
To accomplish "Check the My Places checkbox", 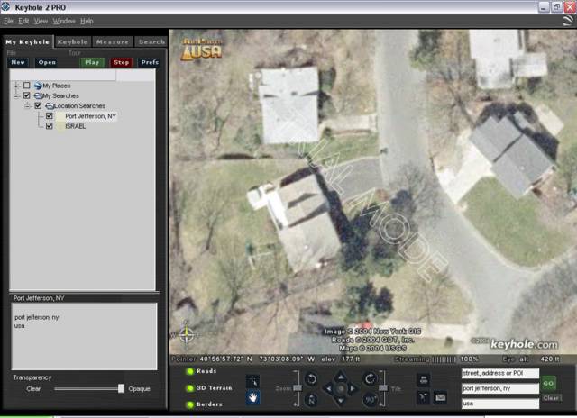I will point(26,86).
